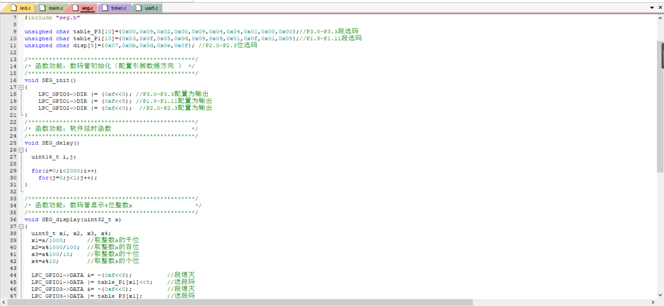
Task: Click the horizontal scrollbar right arrow
Action: point(653,302)
